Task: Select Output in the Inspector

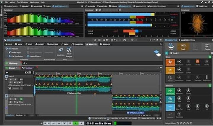Action: pyautogui.click(x=207, y=47)
